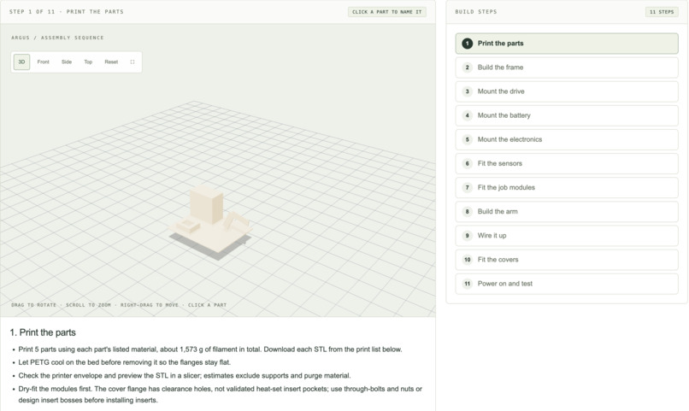
Task: Open step 8 Build the arm
Action: pyautogui.click(x=567, y=212)
